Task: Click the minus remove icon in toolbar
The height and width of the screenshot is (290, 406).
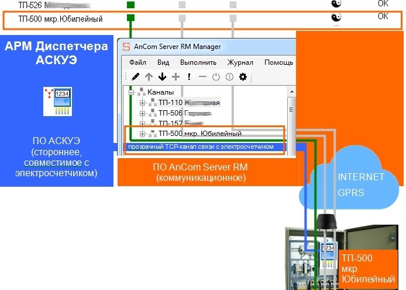Action: (202, 76)
